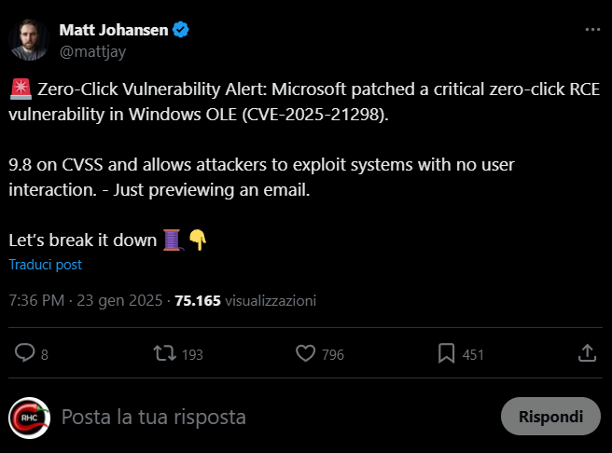Screen dimensions: 612x453
Task: Click the Traduci post link
Action: pos(46,265)
